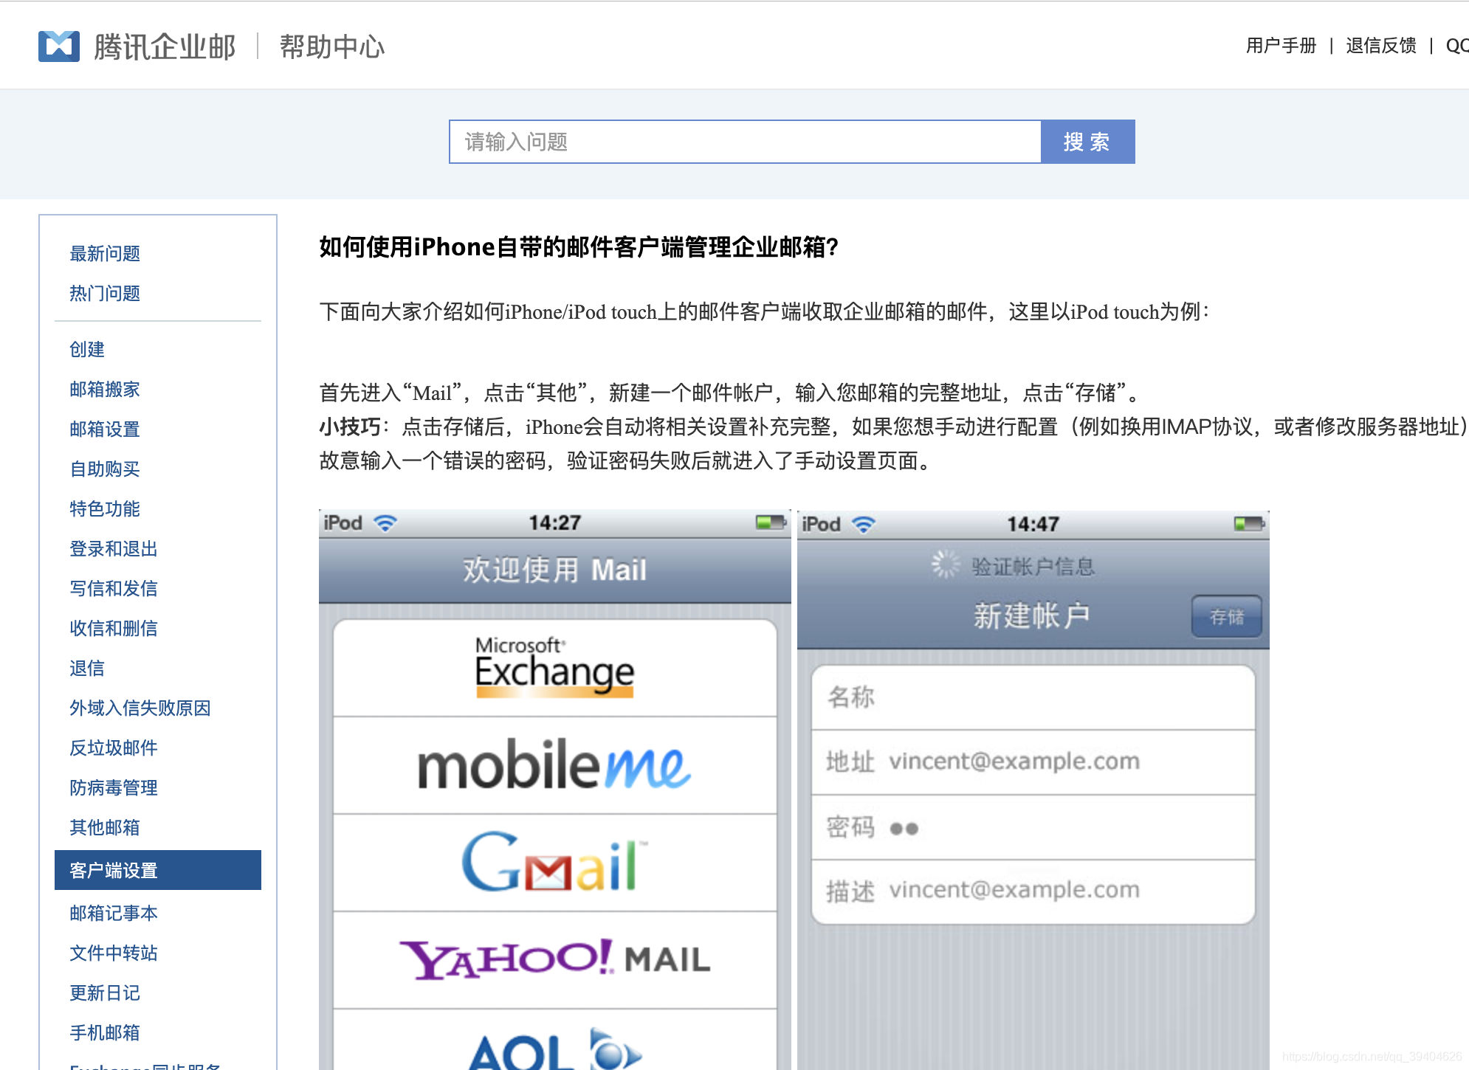Open the 文件中转站 category
This screenshot has height=1070, width=1469.
[114, 953]
